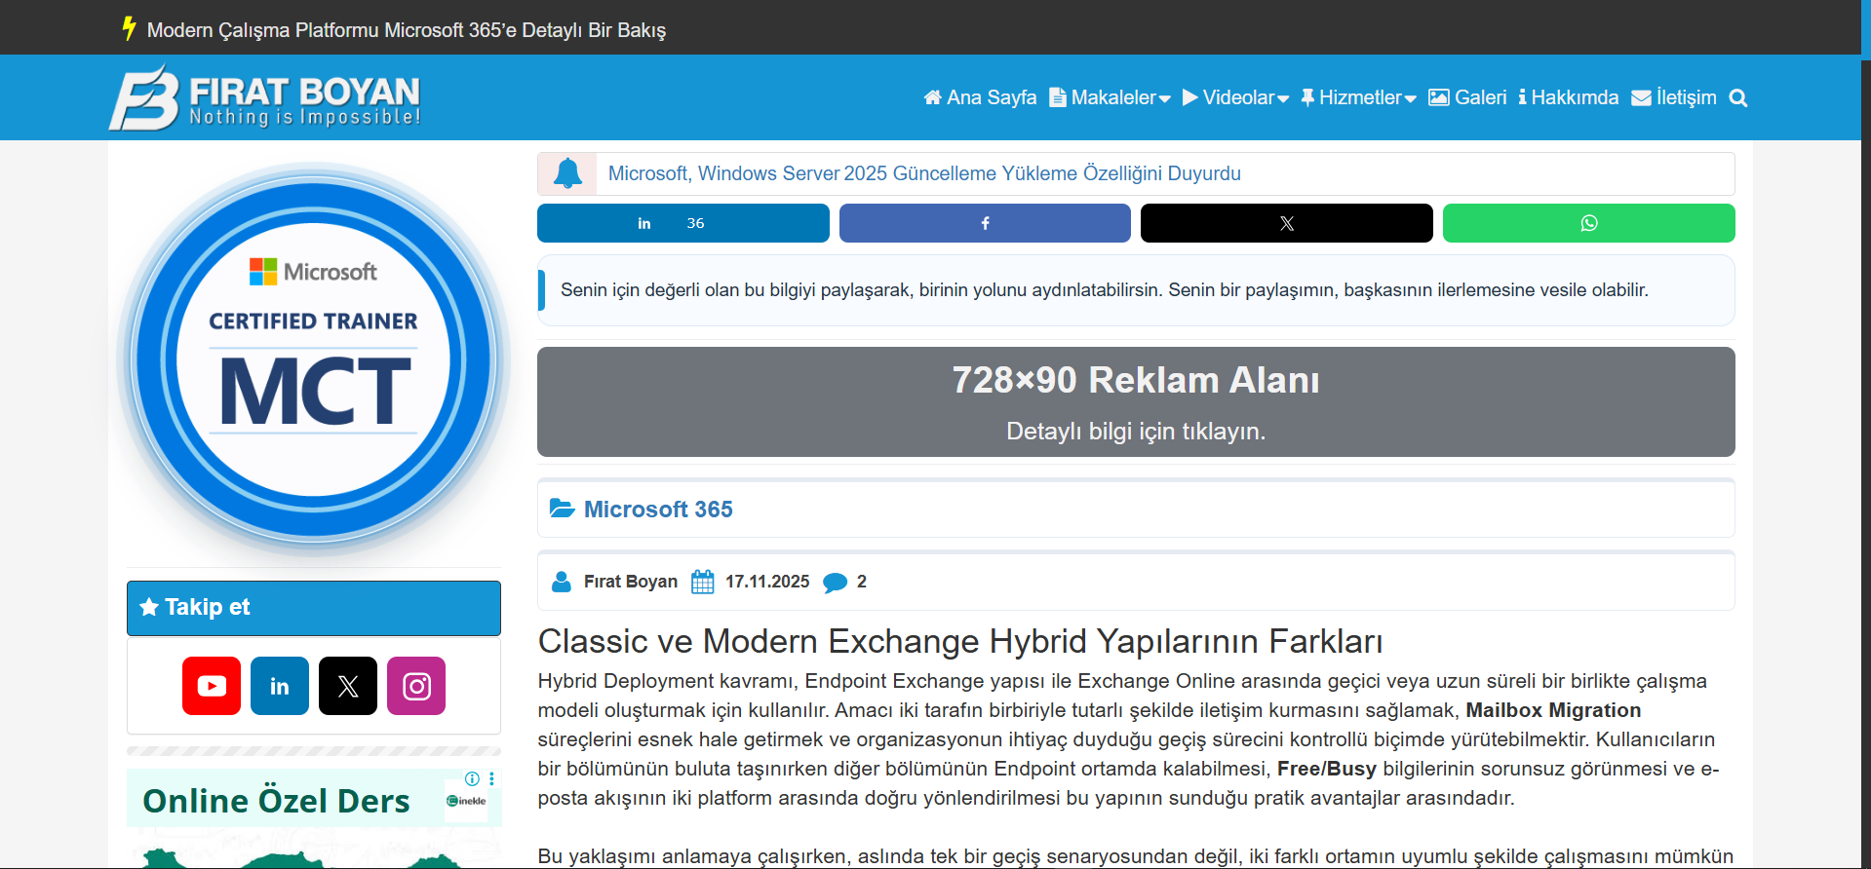This screenshot has height=869, width=1871.
Task: Share the article on Facebook
Action: coord(985,223)
